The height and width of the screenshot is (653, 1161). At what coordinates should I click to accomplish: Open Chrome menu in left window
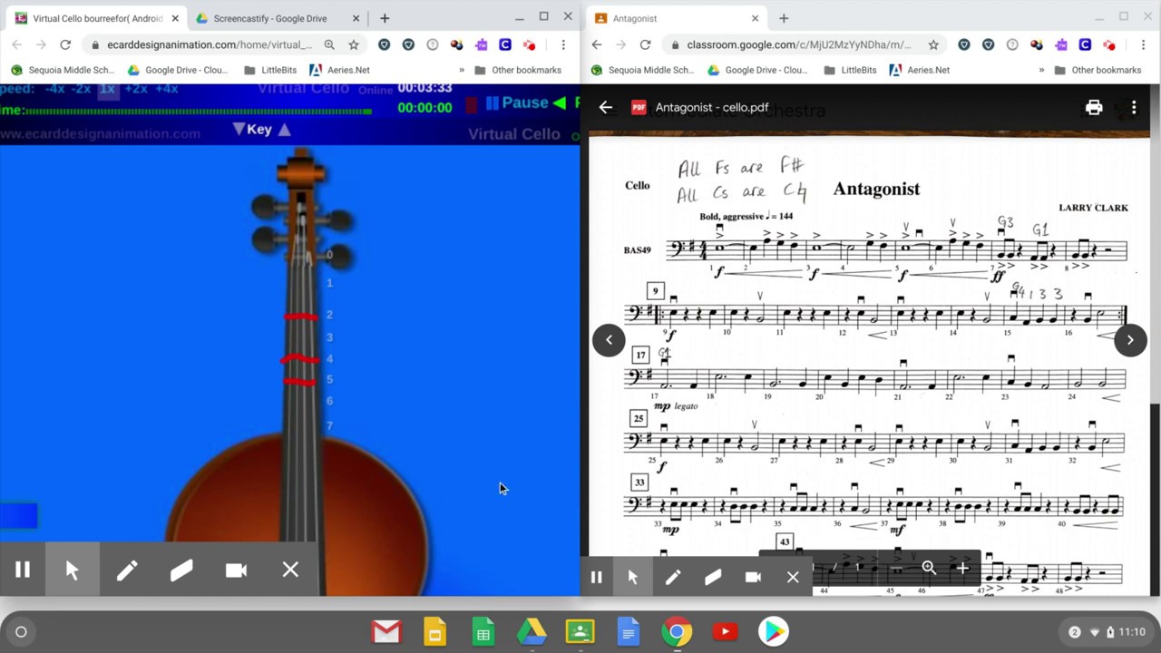pyautogui.click(x=563, y=44)
